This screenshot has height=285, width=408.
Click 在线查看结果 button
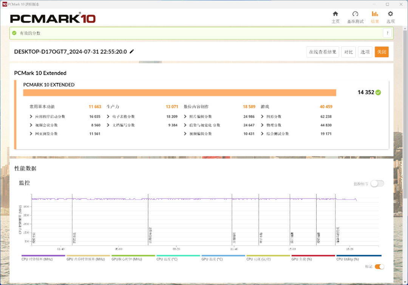(323, 52)
